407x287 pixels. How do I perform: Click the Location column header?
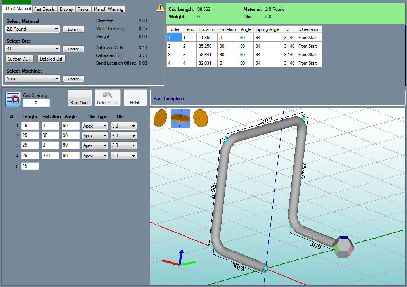coord(207,29)
